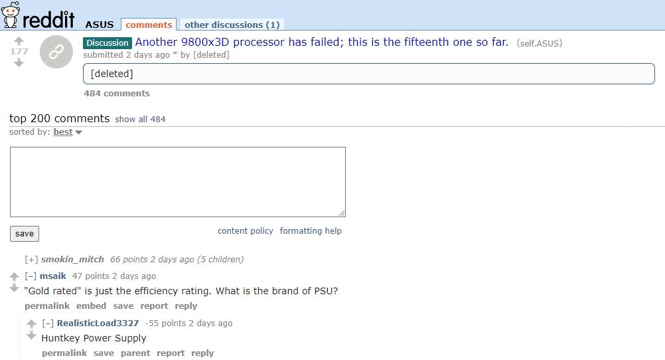The image size is (665, 360).
Task: Click inside the comment text area
Action: [x=177, y=181]
